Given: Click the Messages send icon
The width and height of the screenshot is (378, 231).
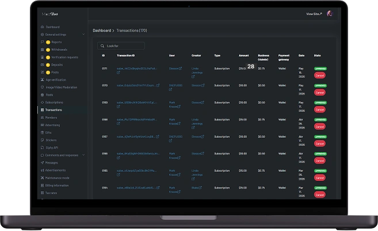Looking at the screenshot, I should point(43,162).
